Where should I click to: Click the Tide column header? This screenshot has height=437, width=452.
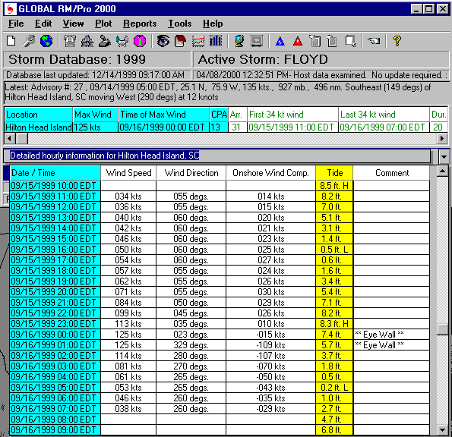[334, 173]
